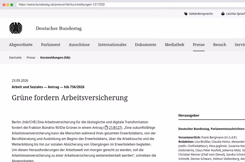Select Ausschüsse in the main navigation
The width and height of the screenshot is (245, 162).
click(79, 44)
